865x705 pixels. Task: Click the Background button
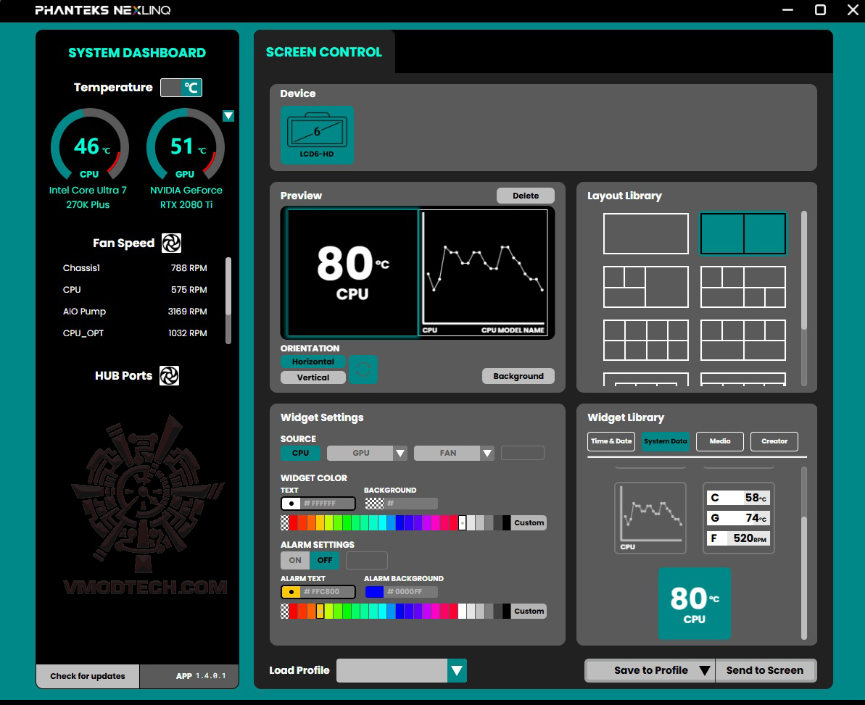[x=518, y=376]
